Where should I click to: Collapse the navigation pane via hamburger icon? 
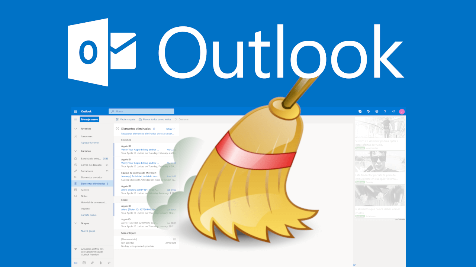pos(75,119)
